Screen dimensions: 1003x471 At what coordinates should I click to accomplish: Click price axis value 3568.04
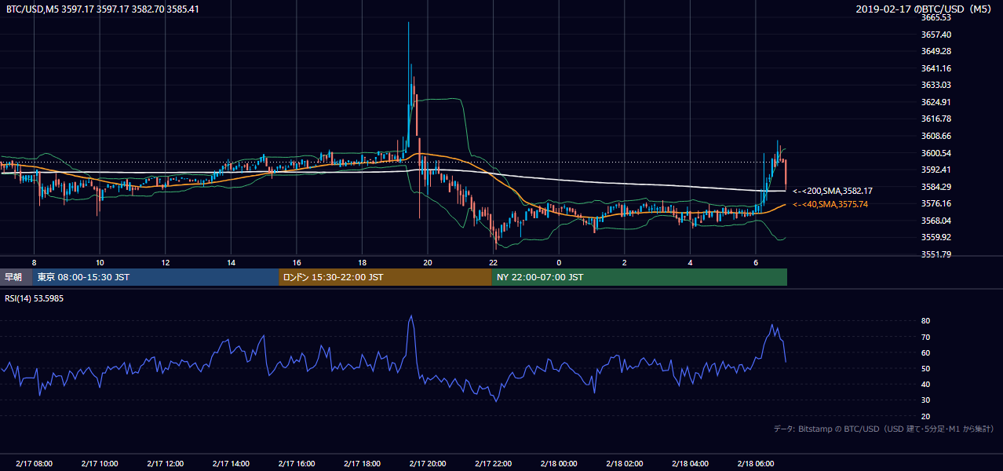tap(936, 221)
